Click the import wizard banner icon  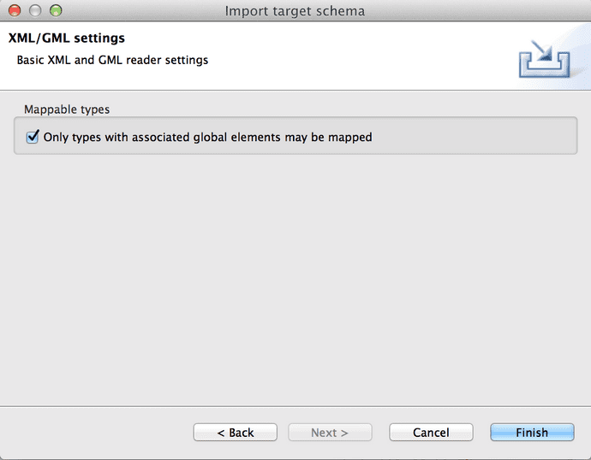pyautogui.click(x=544, y=57)
